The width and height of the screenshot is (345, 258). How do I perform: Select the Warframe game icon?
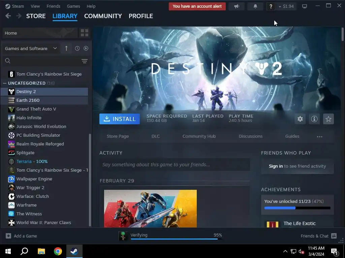pyautogui.click(x=11, y=205)
